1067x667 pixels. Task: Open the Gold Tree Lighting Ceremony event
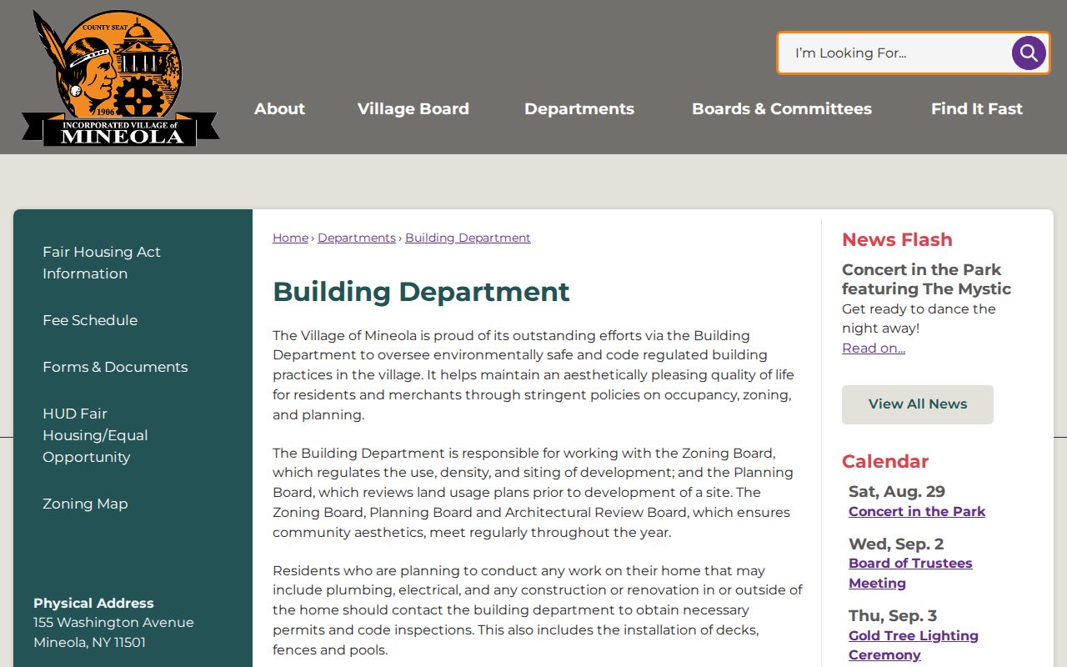click(914, 645)
